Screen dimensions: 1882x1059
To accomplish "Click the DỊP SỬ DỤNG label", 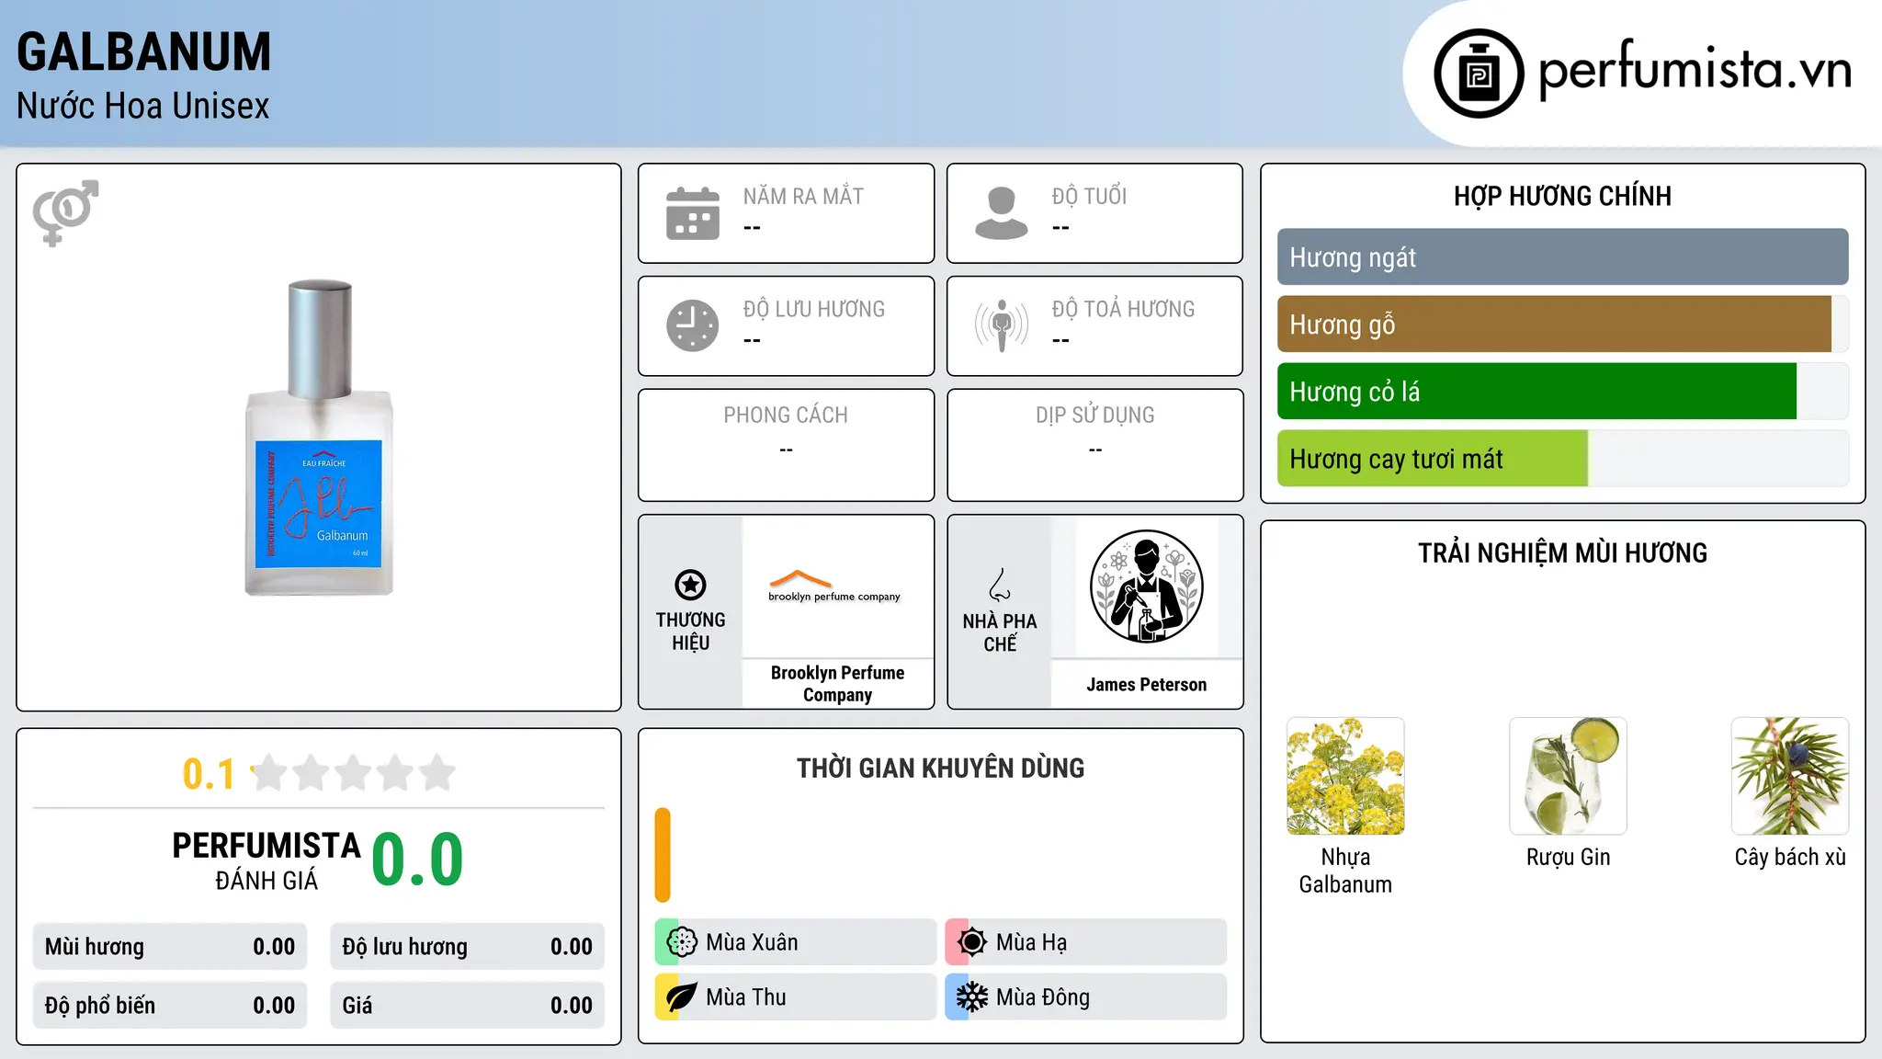I will [1094, 416].
